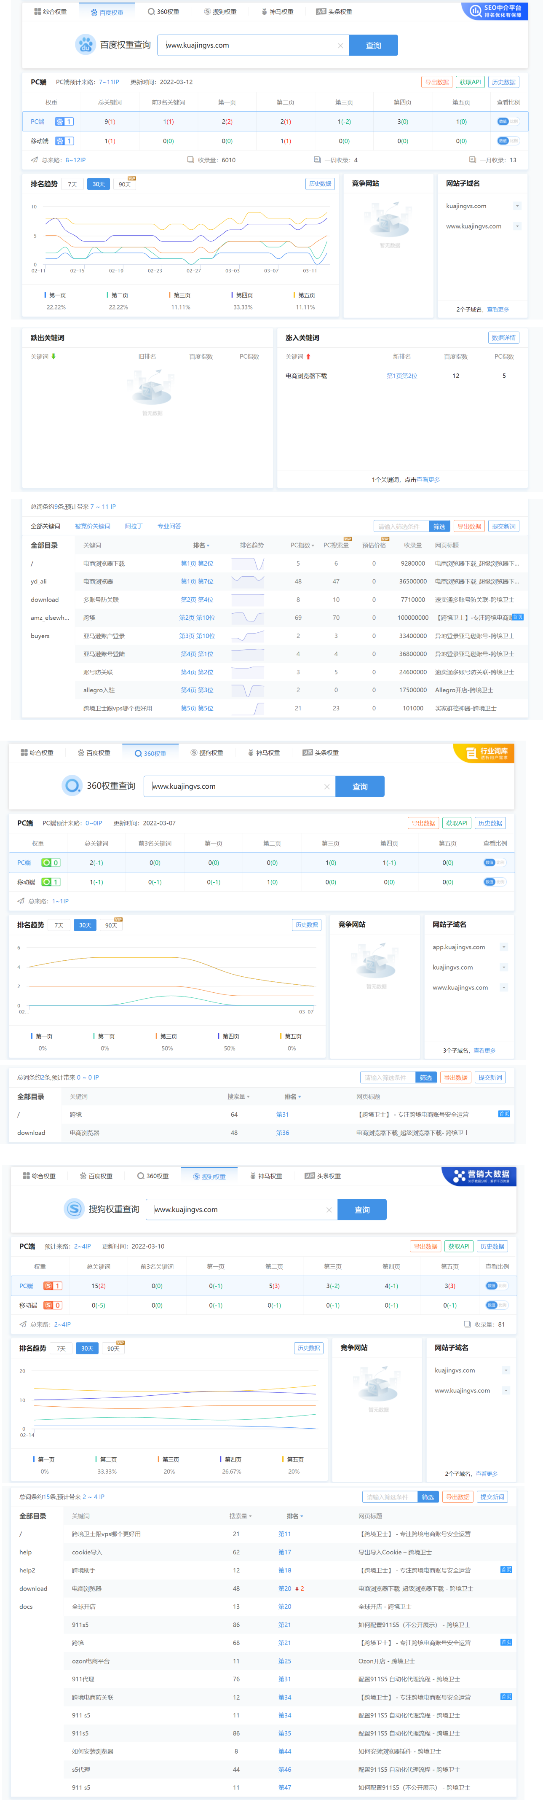543x1800 pixels.
Task: Select 90天 range in Sogou 排名趋势
Action: click(113, 1349)
